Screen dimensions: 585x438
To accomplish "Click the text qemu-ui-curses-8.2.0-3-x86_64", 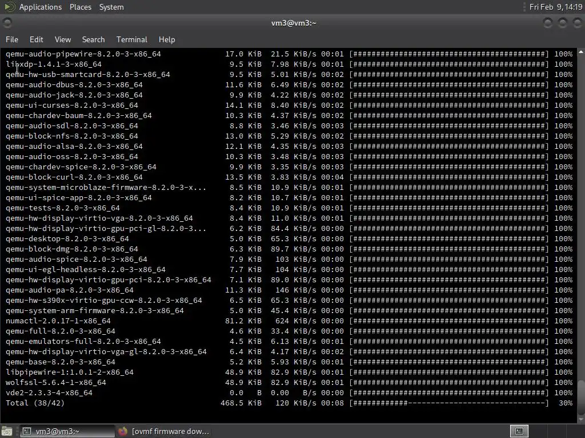I will pos(71,106).
